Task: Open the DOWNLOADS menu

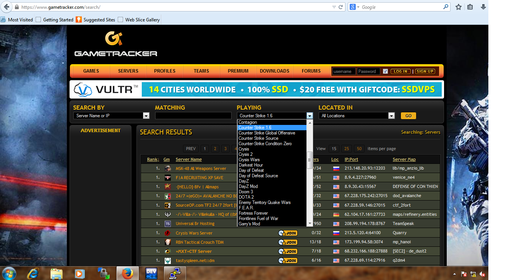Action: point(275,71)
